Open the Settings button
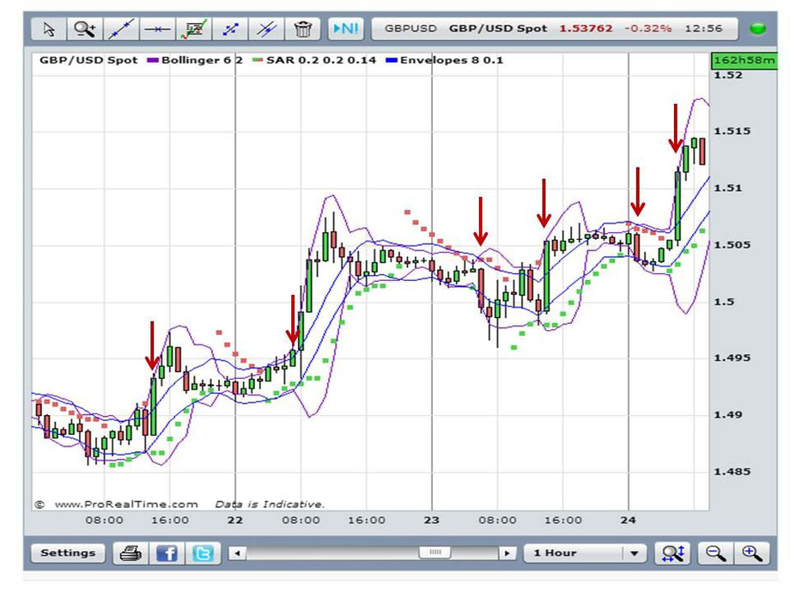The image size is (790, 593). [68, 553]
